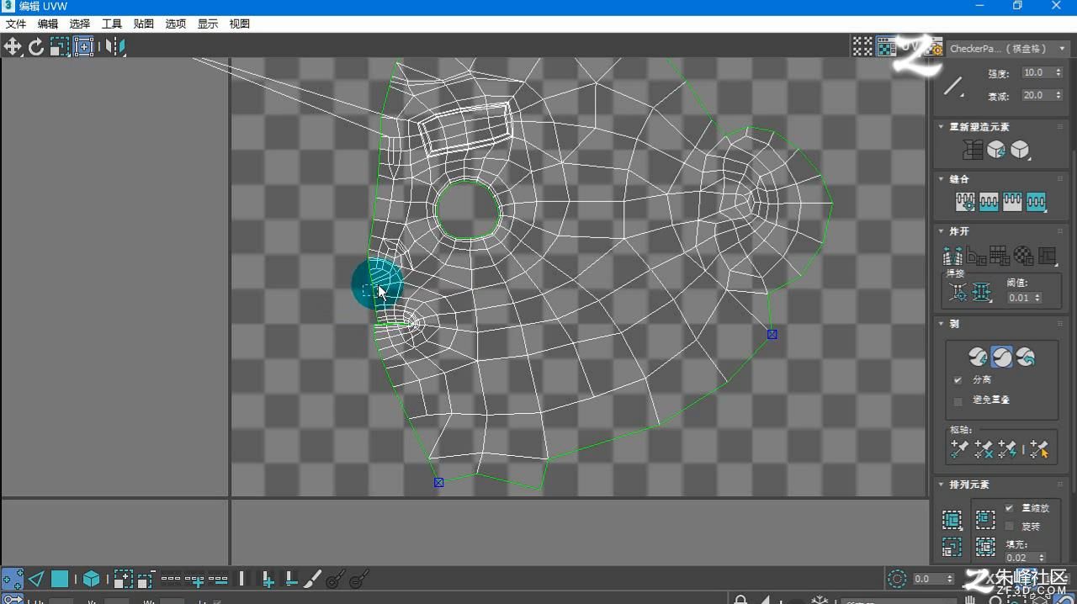The width and height of the screenshot is (1077, 604).
Task: Click the Weld Selected icon under 焊接
Action: point(982,292)
